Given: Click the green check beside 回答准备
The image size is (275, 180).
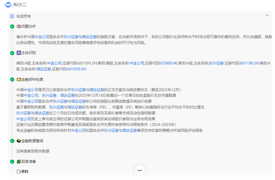Looking at the screenshot, I should 12,161.
